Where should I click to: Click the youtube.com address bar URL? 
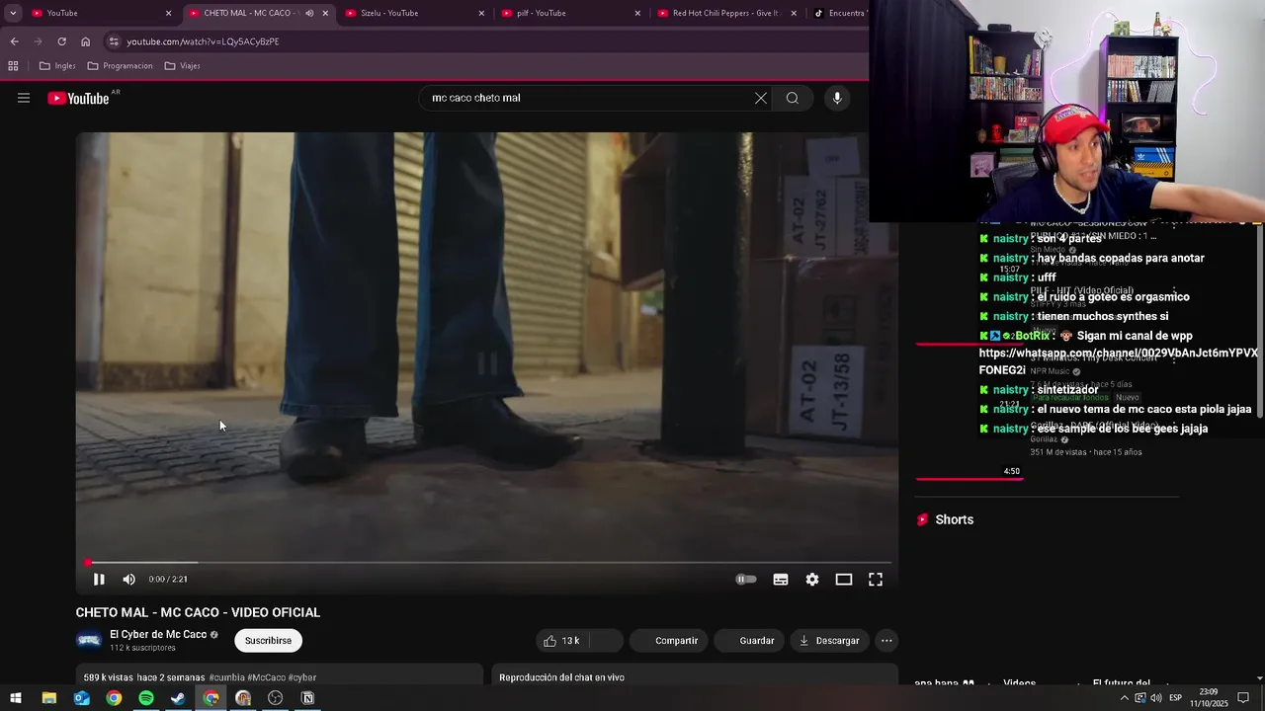tap(203, 41)
